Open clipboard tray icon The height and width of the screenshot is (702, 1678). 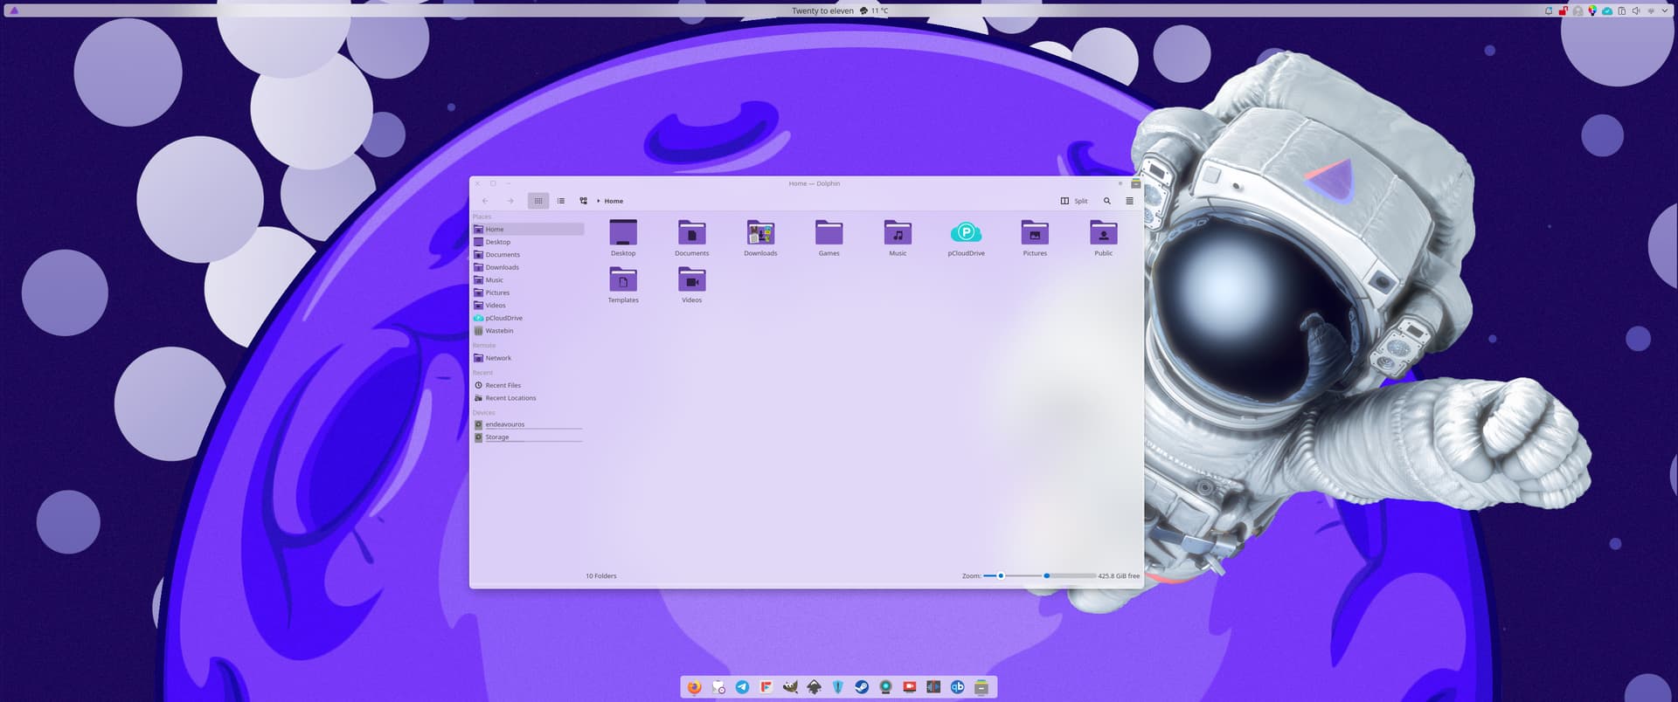1622,10
